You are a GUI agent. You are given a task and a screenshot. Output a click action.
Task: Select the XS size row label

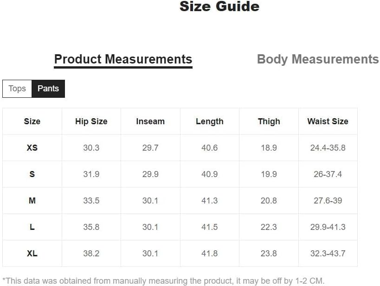32,148
